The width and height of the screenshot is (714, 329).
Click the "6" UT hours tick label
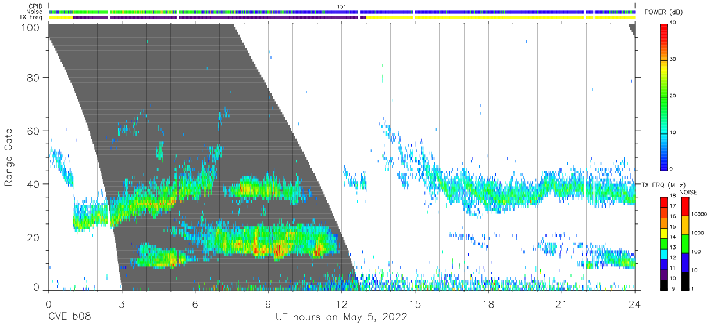195,303
